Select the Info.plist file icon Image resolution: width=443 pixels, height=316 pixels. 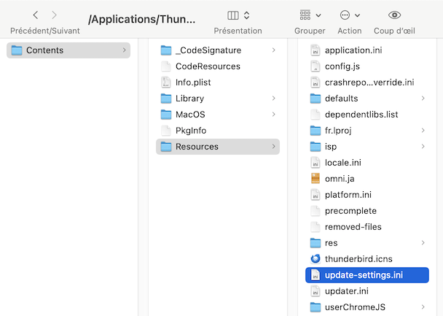click(166, 82)
